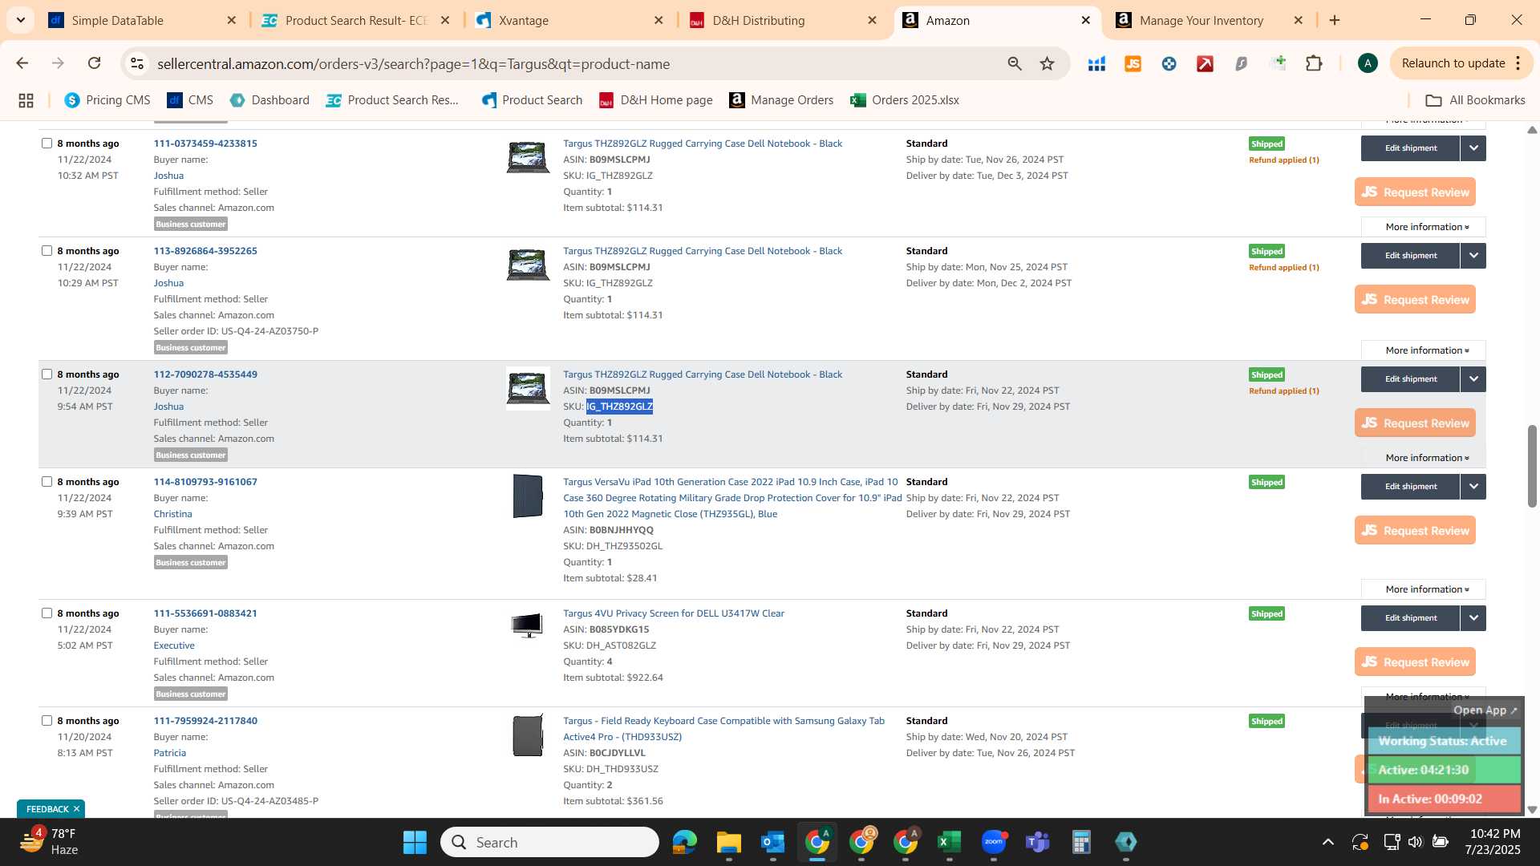Open Zoom from the taskbar

click(994, 842)
